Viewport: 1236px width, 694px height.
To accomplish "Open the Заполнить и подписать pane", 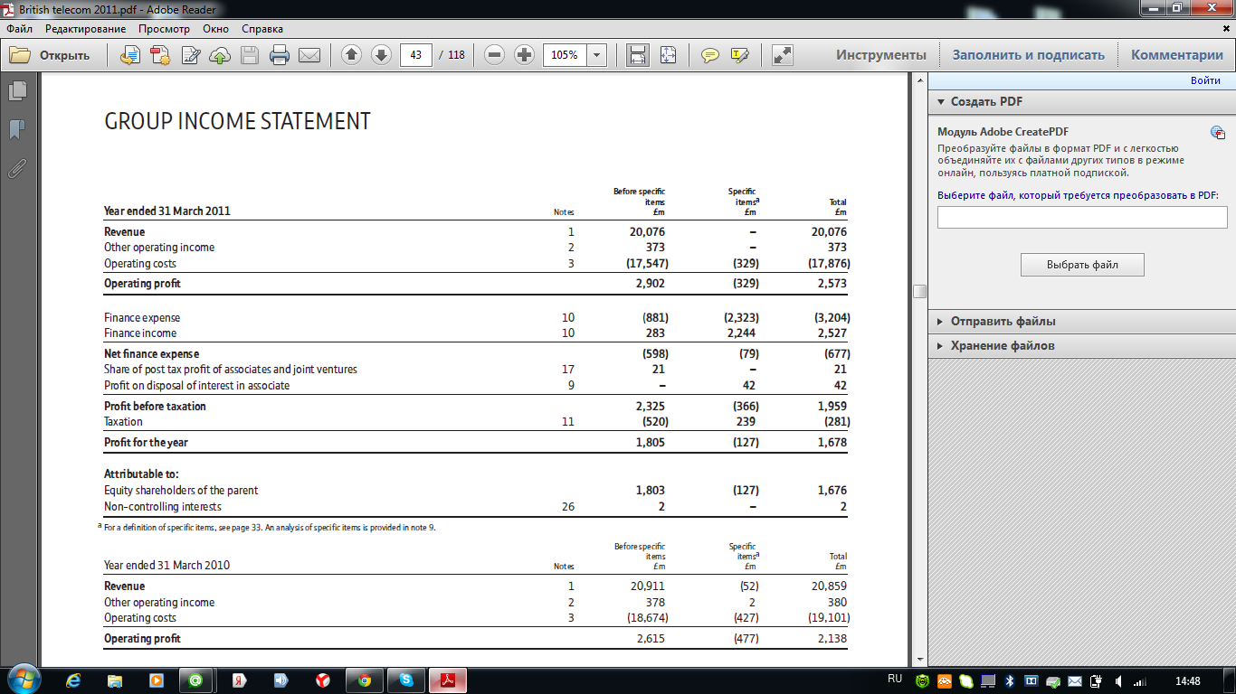I will 1029,55.
